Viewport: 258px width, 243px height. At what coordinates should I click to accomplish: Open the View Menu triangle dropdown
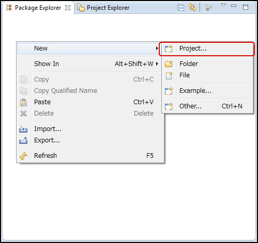[223, 5]
